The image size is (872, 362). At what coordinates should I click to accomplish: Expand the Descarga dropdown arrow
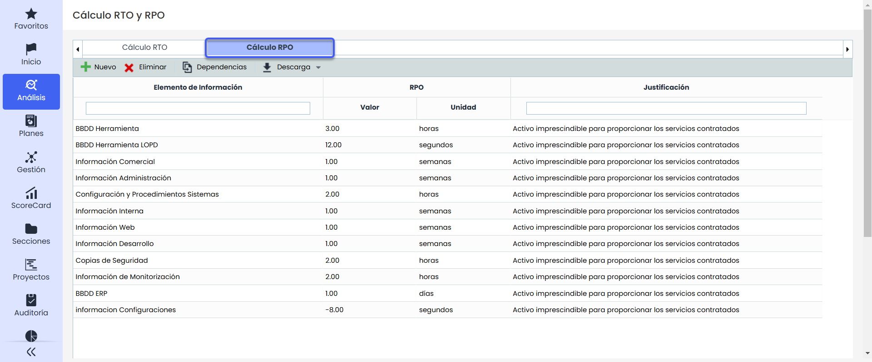click(x=318, y=68)
